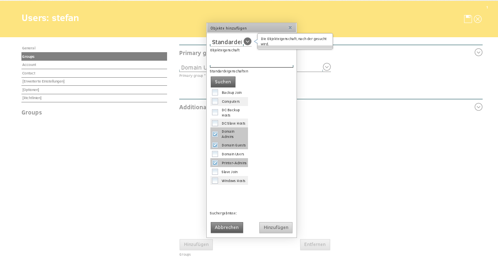This screenshot has width=498, height=267.
Task: Deselect the Domain Guests checkbox
Action: pos(215,145)
